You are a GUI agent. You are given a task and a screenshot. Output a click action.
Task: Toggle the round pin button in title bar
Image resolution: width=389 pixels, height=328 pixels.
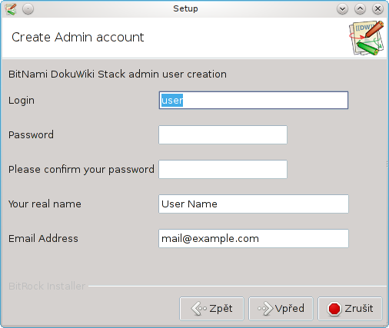[28, 9]
